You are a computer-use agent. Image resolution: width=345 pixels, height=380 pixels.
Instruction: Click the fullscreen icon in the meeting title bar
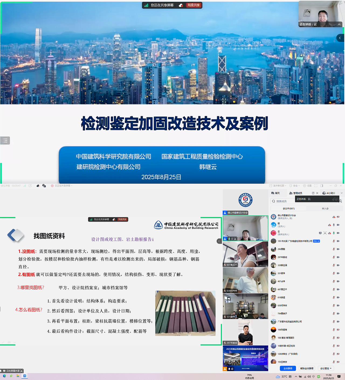pos(316,186)
